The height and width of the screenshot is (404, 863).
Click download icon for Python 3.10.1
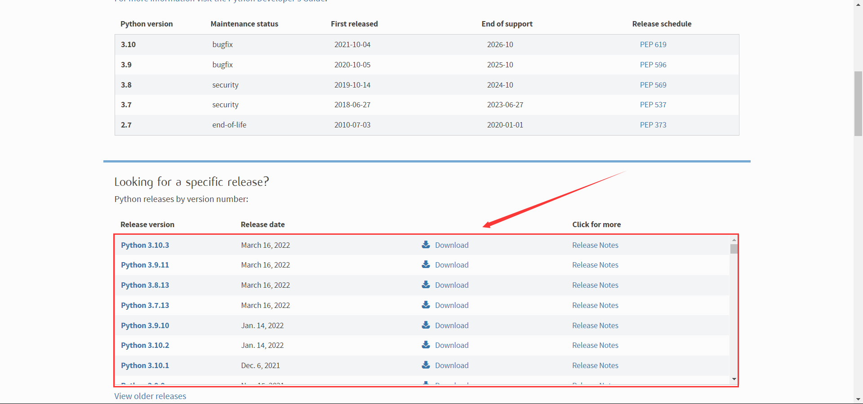[426, 365]
